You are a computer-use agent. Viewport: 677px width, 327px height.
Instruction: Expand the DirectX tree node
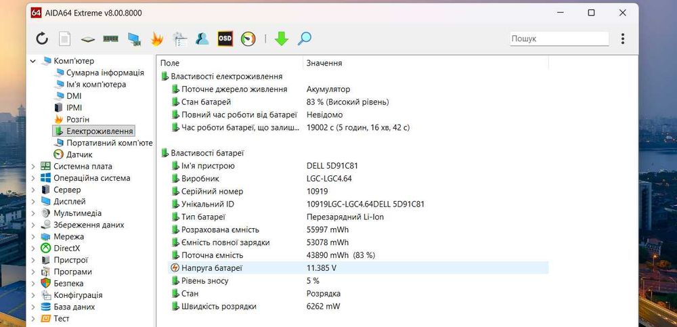(33, 248)
